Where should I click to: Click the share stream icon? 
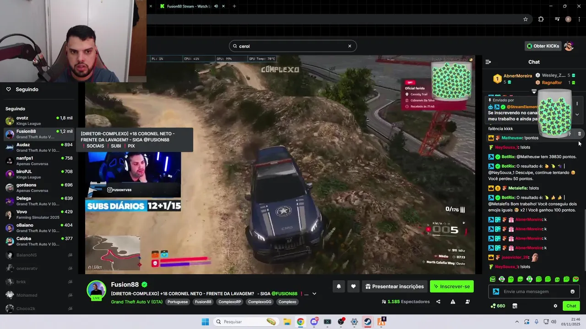pos(438,302)
